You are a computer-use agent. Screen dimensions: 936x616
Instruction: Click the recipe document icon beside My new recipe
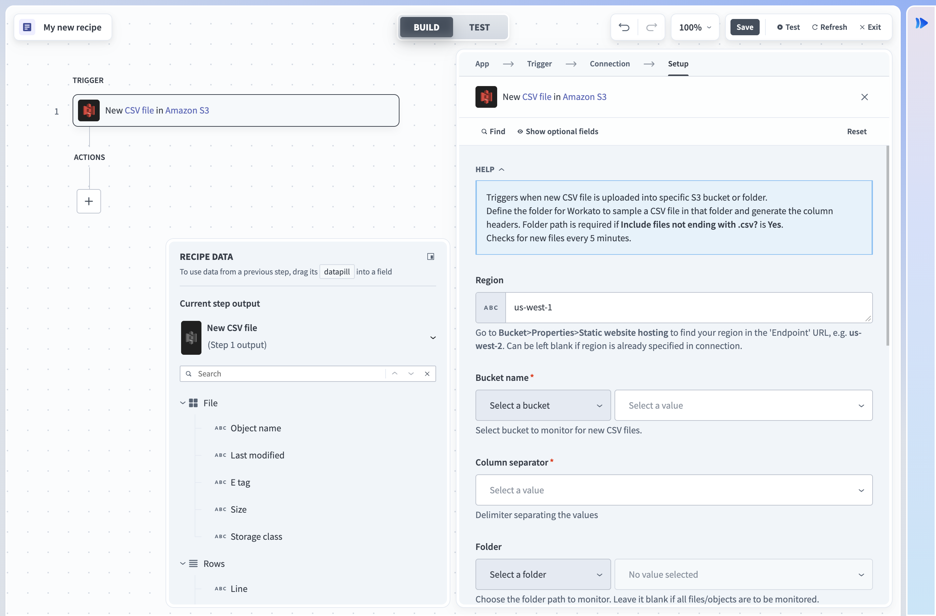tap(27, 27)
